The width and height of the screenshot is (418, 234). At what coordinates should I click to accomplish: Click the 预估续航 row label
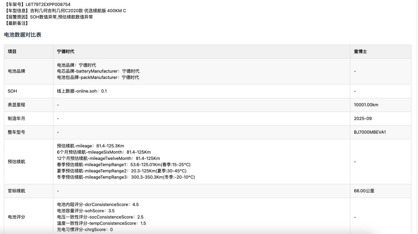coord(16,162)
